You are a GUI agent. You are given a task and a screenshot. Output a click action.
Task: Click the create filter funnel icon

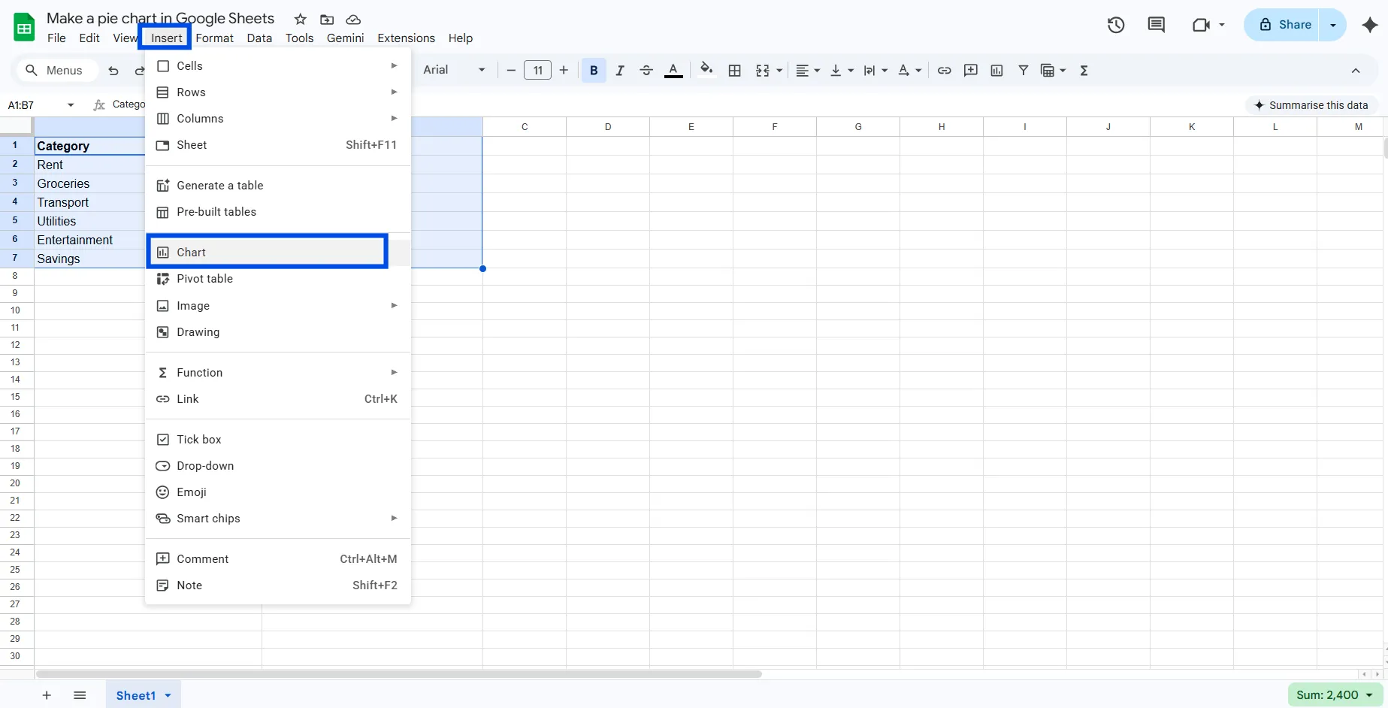point(1023,71)
